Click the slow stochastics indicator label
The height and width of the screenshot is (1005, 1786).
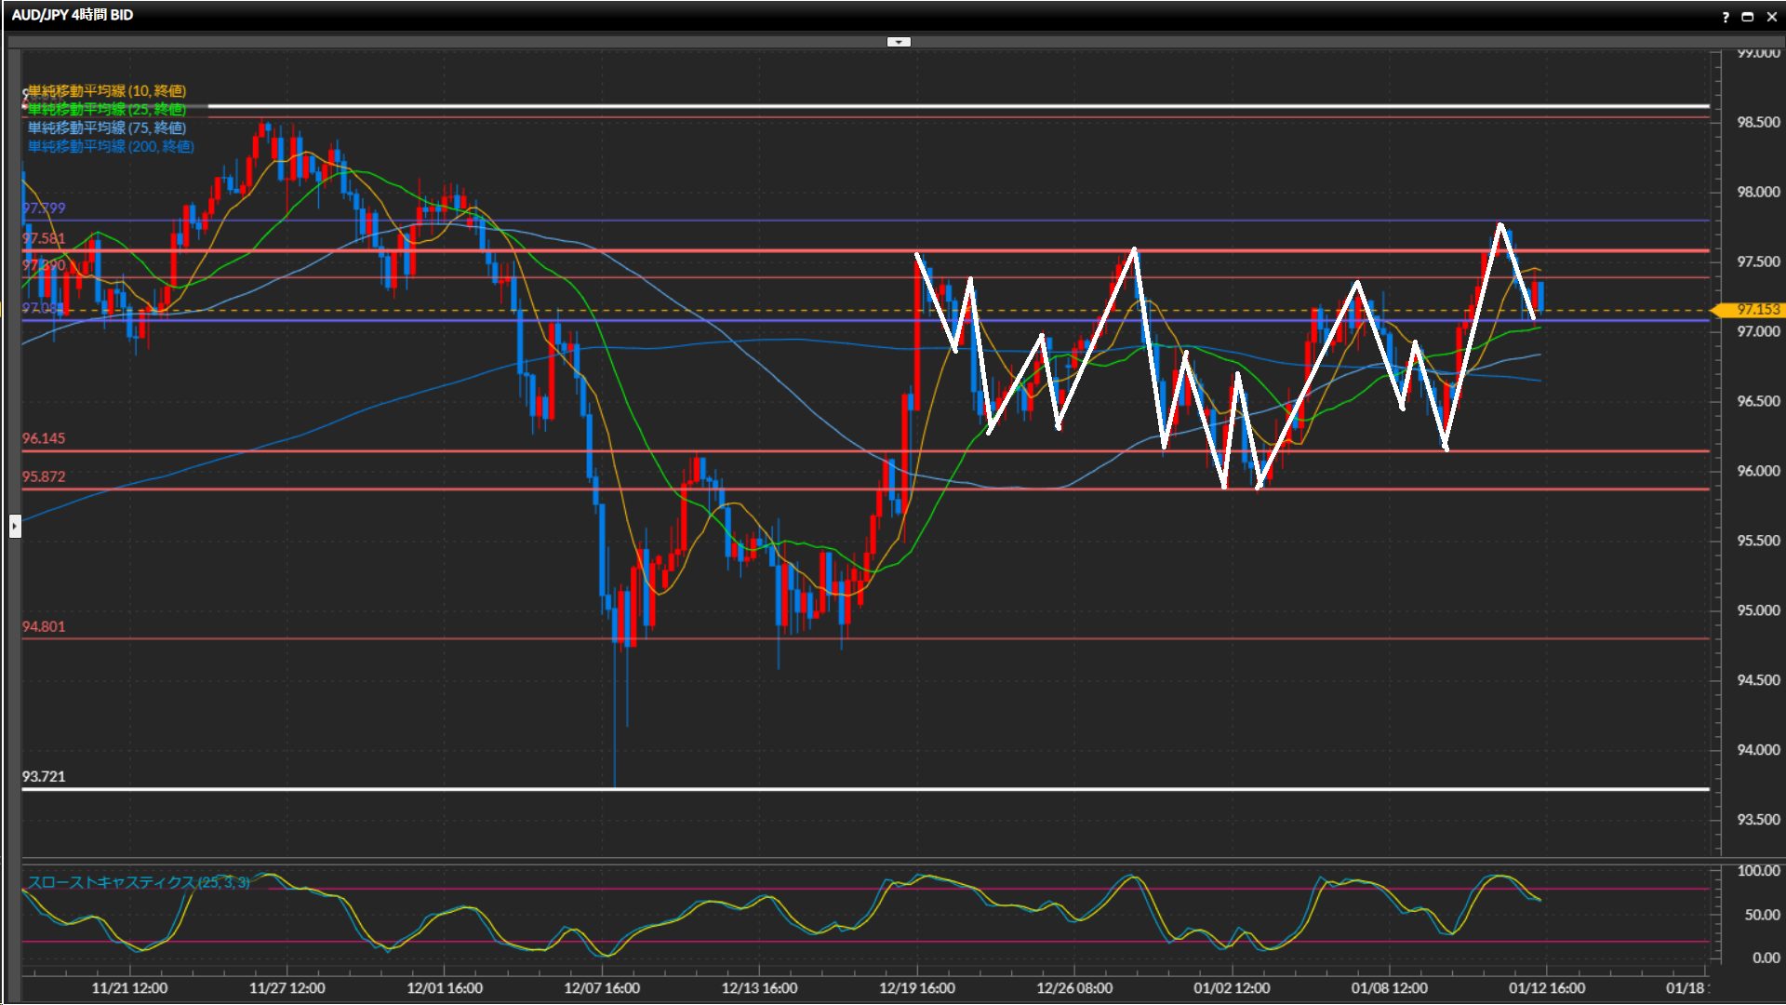pos(138,882)
